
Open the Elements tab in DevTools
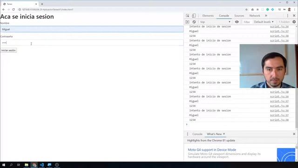pyautogui.click(x=208, y=15)
